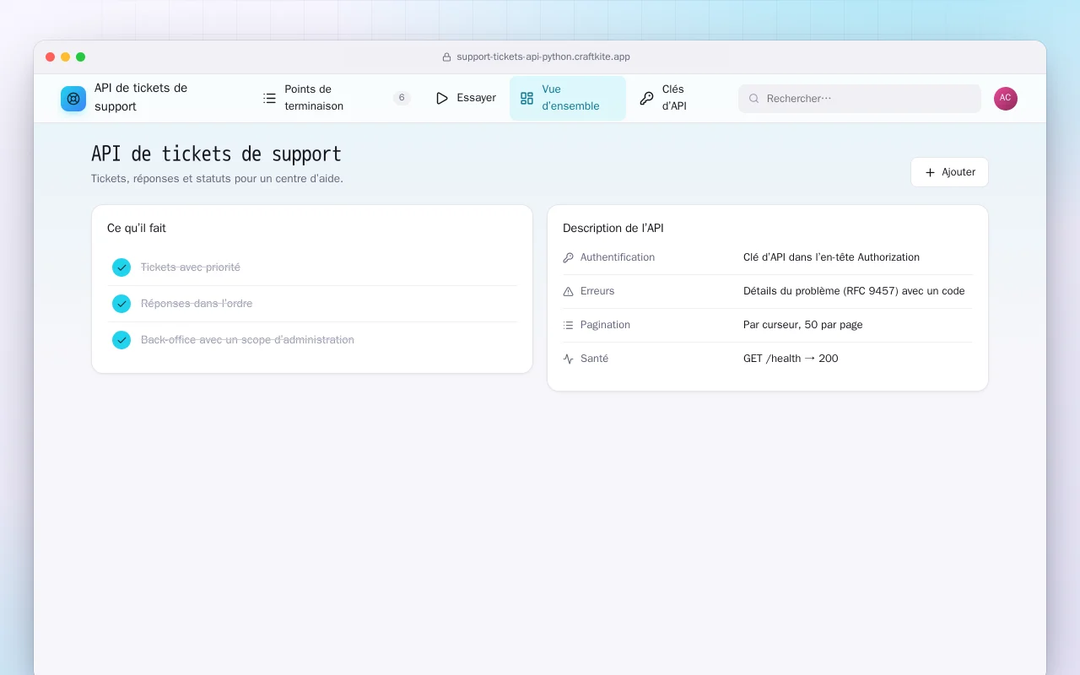
Task: Click the support-tickets-api-python.craftkite.app URL
Action: (543, 57)
